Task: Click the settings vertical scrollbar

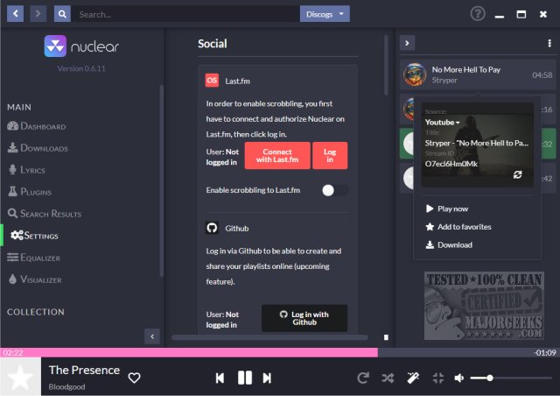Action: click(x=386, y=65)
